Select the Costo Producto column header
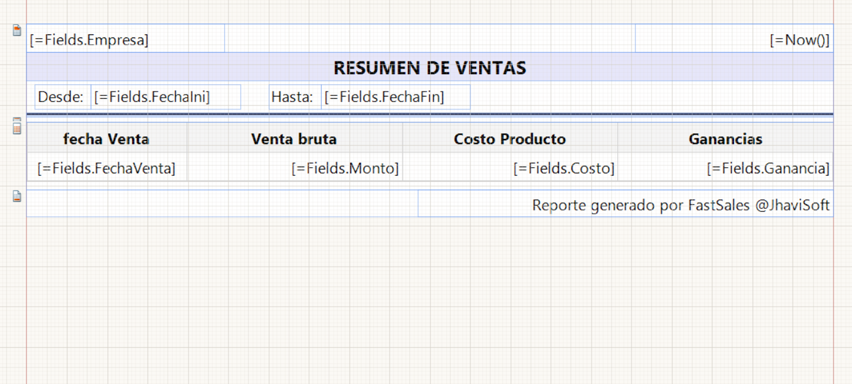This screenshot has width=852, height=384. (x=509, y=139)
